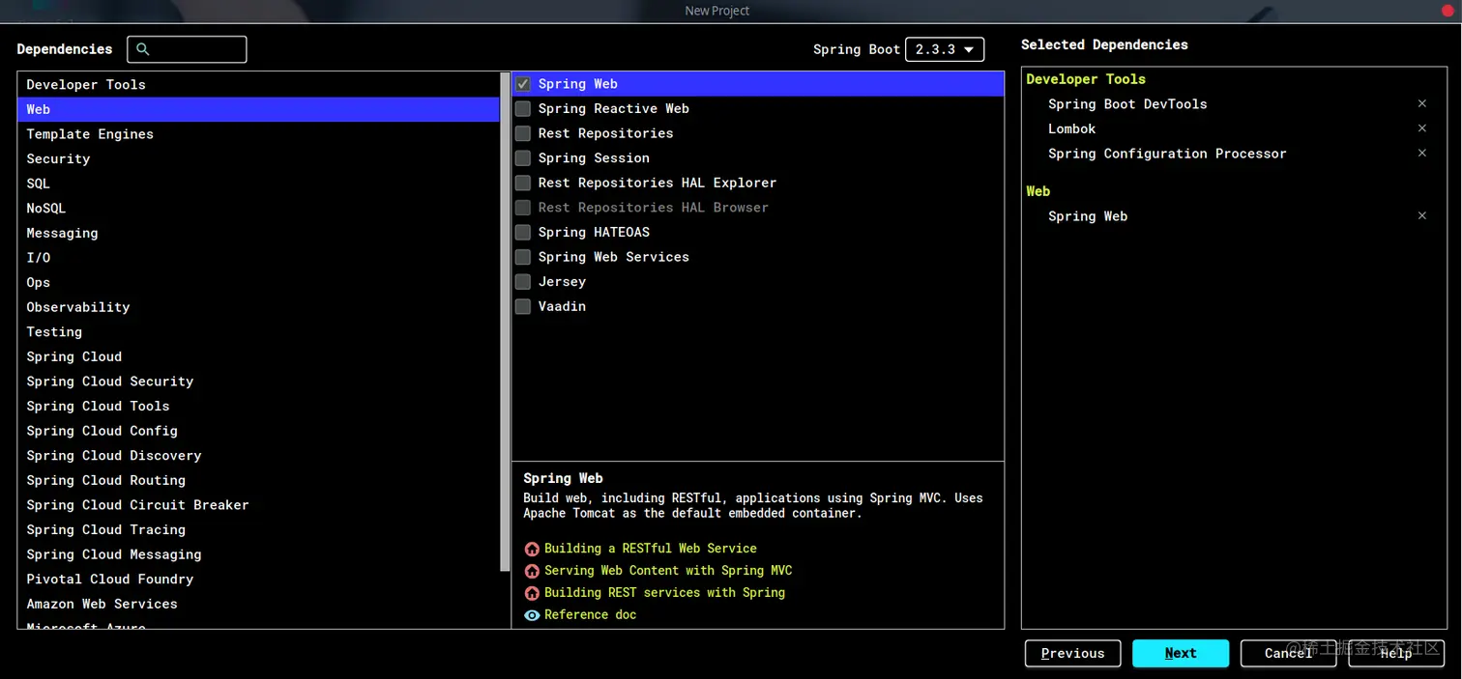Select the Ops category
The height and width of the screenshot is (679, 1462).
point(259,282)
